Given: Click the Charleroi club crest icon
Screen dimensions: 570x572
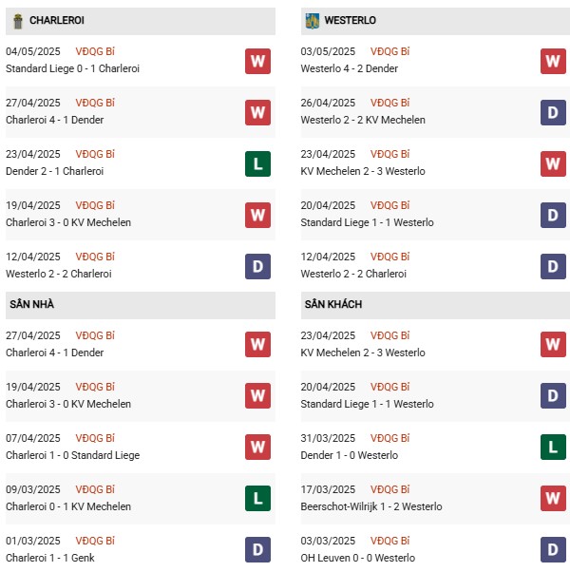Looking at the screenshot, I should [17, 21].
